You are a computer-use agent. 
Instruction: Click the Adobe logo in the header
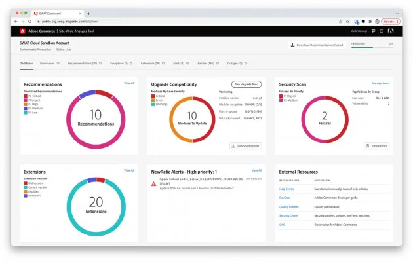22,30
